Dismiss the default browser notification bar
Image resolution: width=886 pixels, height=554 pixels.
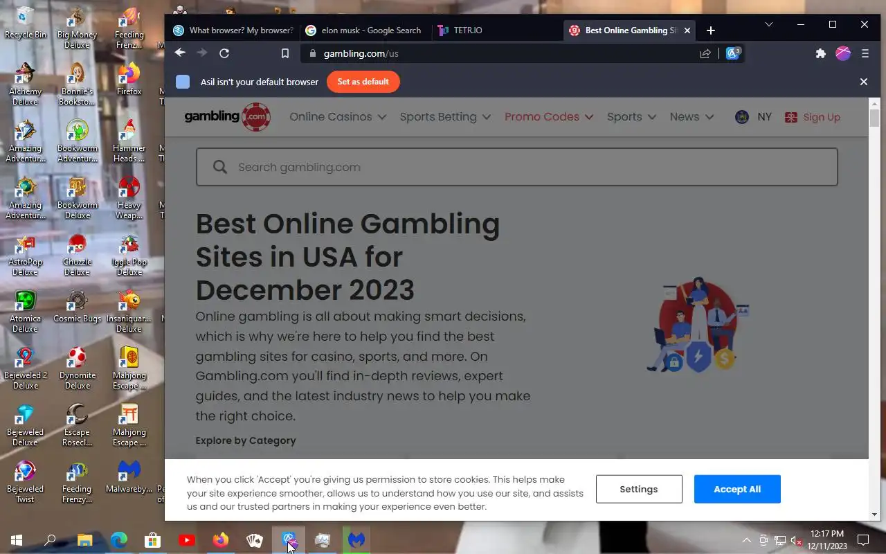tap(864, 82)
